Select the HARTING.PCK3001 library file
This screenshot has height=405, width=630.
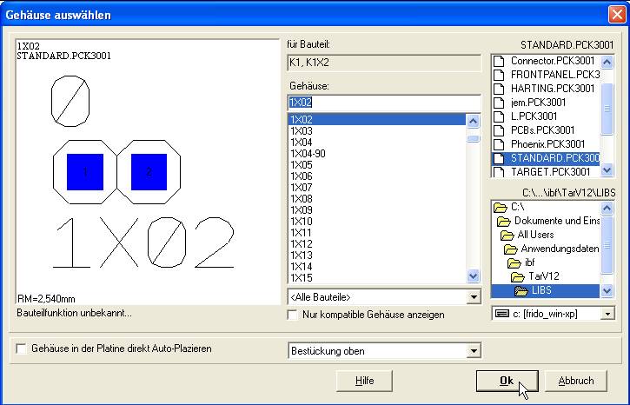tap(552, 89)
